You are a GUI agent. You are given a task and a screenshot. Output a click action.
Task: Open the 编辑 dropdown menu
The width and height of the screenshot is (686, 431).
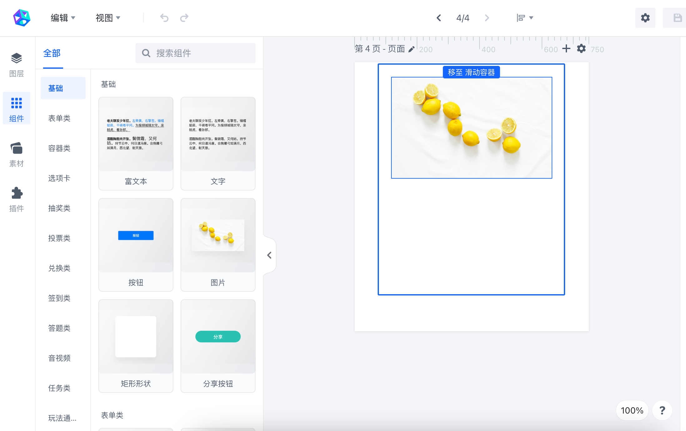63,18
